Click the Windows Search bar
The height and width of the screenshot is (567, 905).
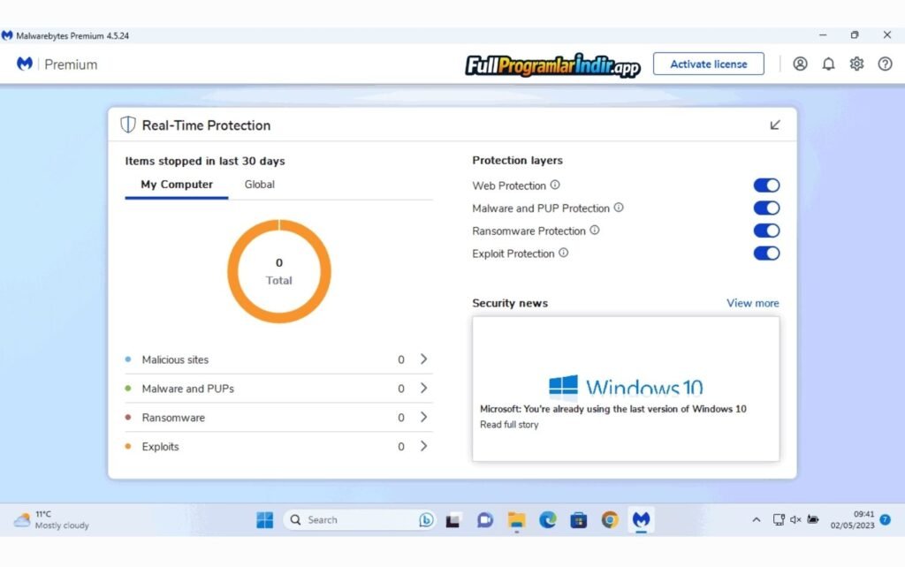354,519
